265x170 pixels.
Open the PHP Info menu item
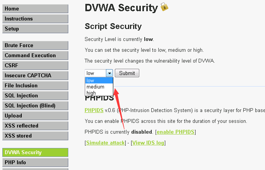point(35,162)
